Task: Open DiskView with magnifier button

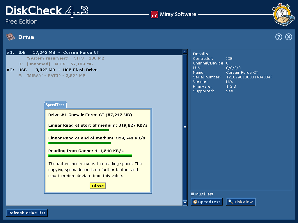Action: click(240, 202)
